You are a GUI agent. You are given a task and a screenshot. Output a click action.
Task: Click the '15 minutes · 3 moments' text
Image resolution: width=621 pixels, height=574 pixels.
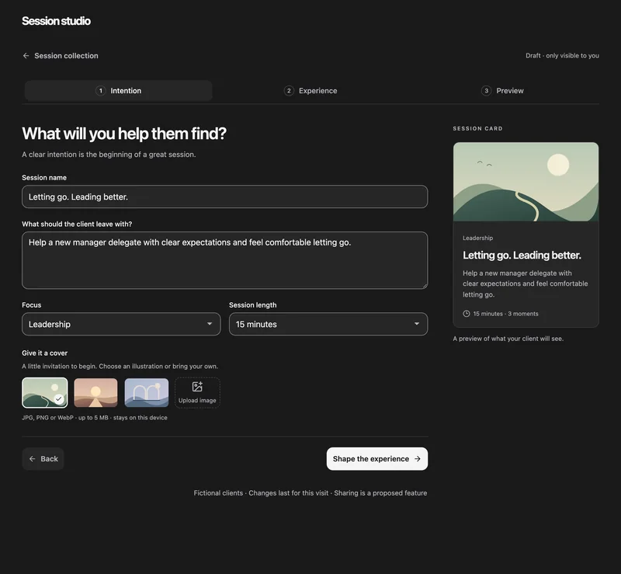tap(506, 314)
